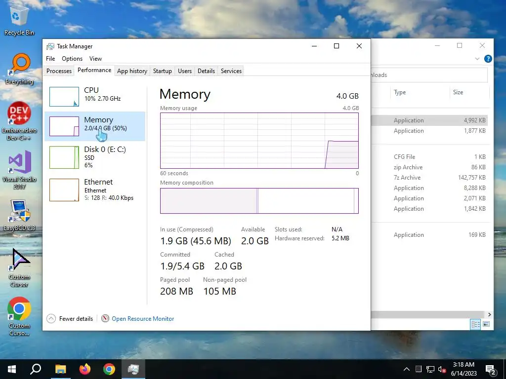
Task: Click the Explorer horizontal scrollbar right arrow
Action: tap(489, 314)
